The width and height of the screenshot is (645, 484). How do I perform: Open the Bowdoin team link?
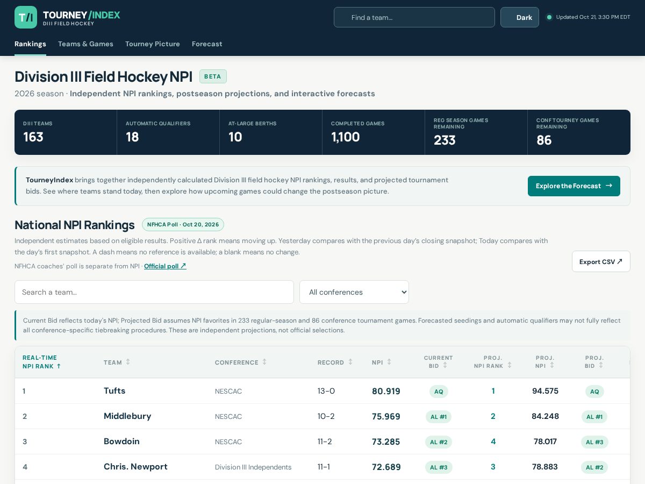121,442
